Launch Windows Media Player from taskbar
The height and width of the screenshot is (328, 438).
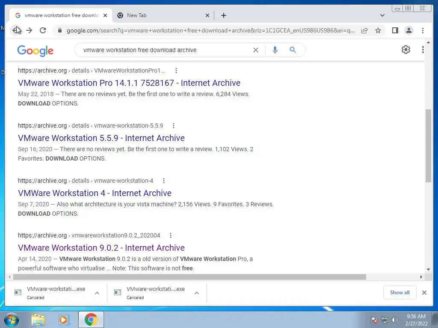coord(64,319)
